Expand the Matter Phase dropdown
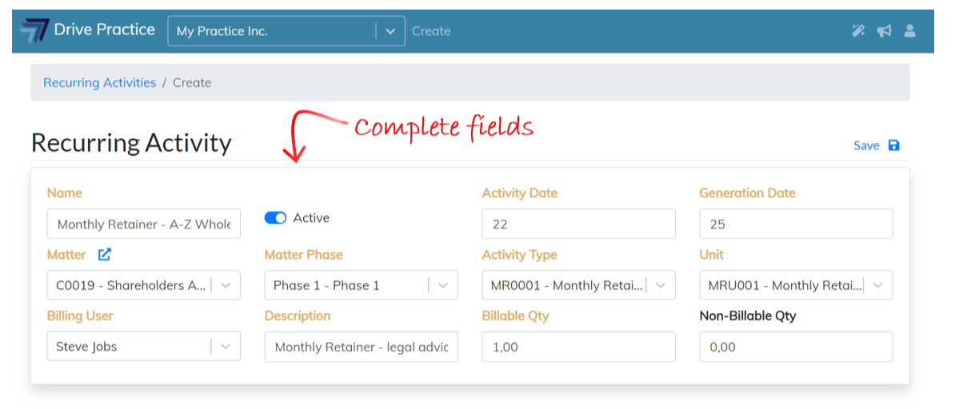Screen dimensions: 959x409 pos(443,285)
